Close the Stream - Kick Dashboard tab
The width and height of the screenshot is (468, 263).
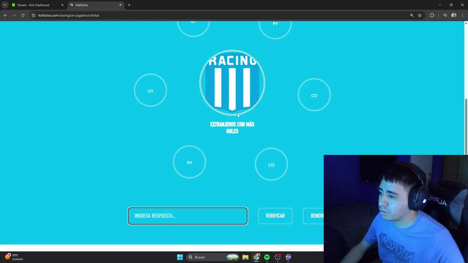click(x=62, y=5)
